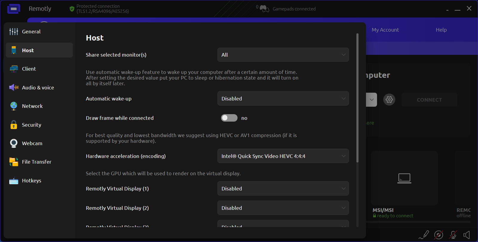478x242 pixels.
Task: Open Audio & voice settings
Action: [38, 88]
